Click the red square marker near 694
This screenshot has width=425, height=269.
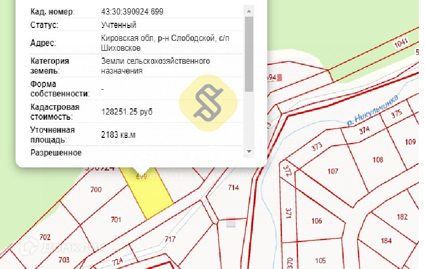click(280, 78)
